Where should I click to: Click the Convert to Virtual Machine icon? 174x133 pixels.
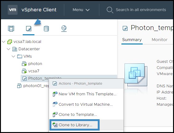coord(55,104)
